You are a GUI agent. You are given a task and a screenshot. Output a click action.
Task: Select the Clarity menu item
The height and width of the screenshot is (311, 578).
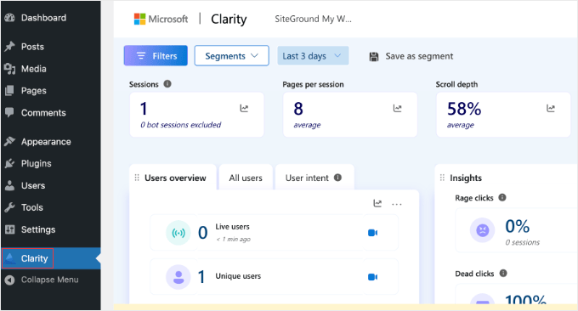pyautogui.click(x=50, y=258)
